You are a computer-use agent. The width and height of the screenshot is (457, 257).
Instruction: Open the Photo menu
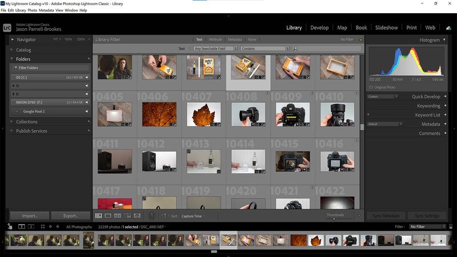point(33,10)
